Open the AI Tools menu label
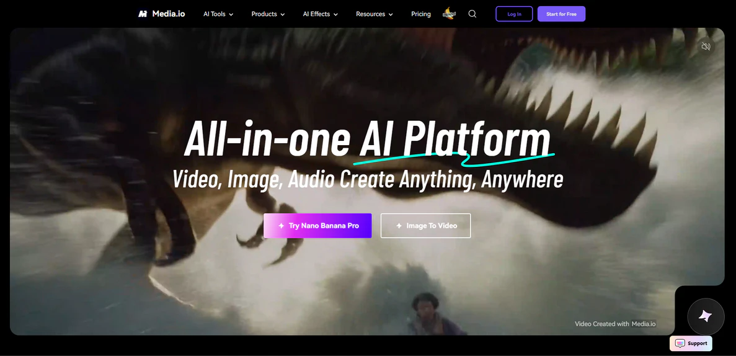The width and height of the screenshot is (736, 356). (214, 14)
